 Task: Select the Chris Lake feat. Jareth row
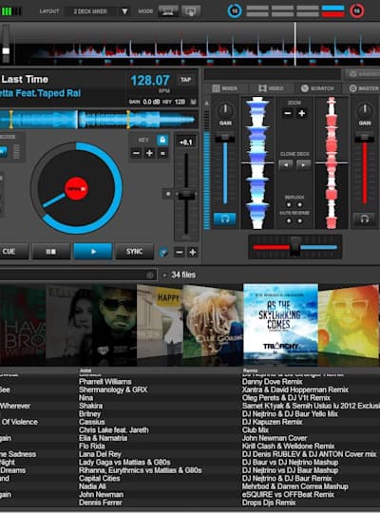tap(190, 430)
